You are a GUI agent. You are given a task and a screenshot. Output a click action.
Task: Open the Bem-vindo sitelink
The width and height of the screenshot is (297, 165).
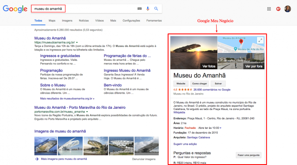113,85
